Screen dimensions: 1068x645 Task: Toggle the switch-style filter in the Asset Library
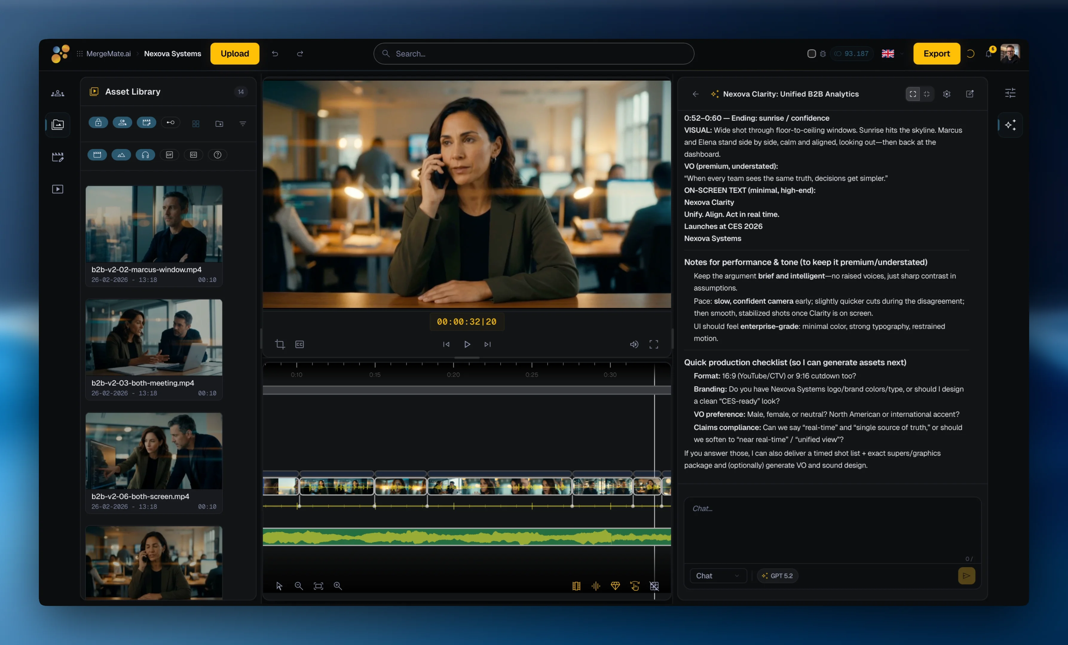[170, 123]
